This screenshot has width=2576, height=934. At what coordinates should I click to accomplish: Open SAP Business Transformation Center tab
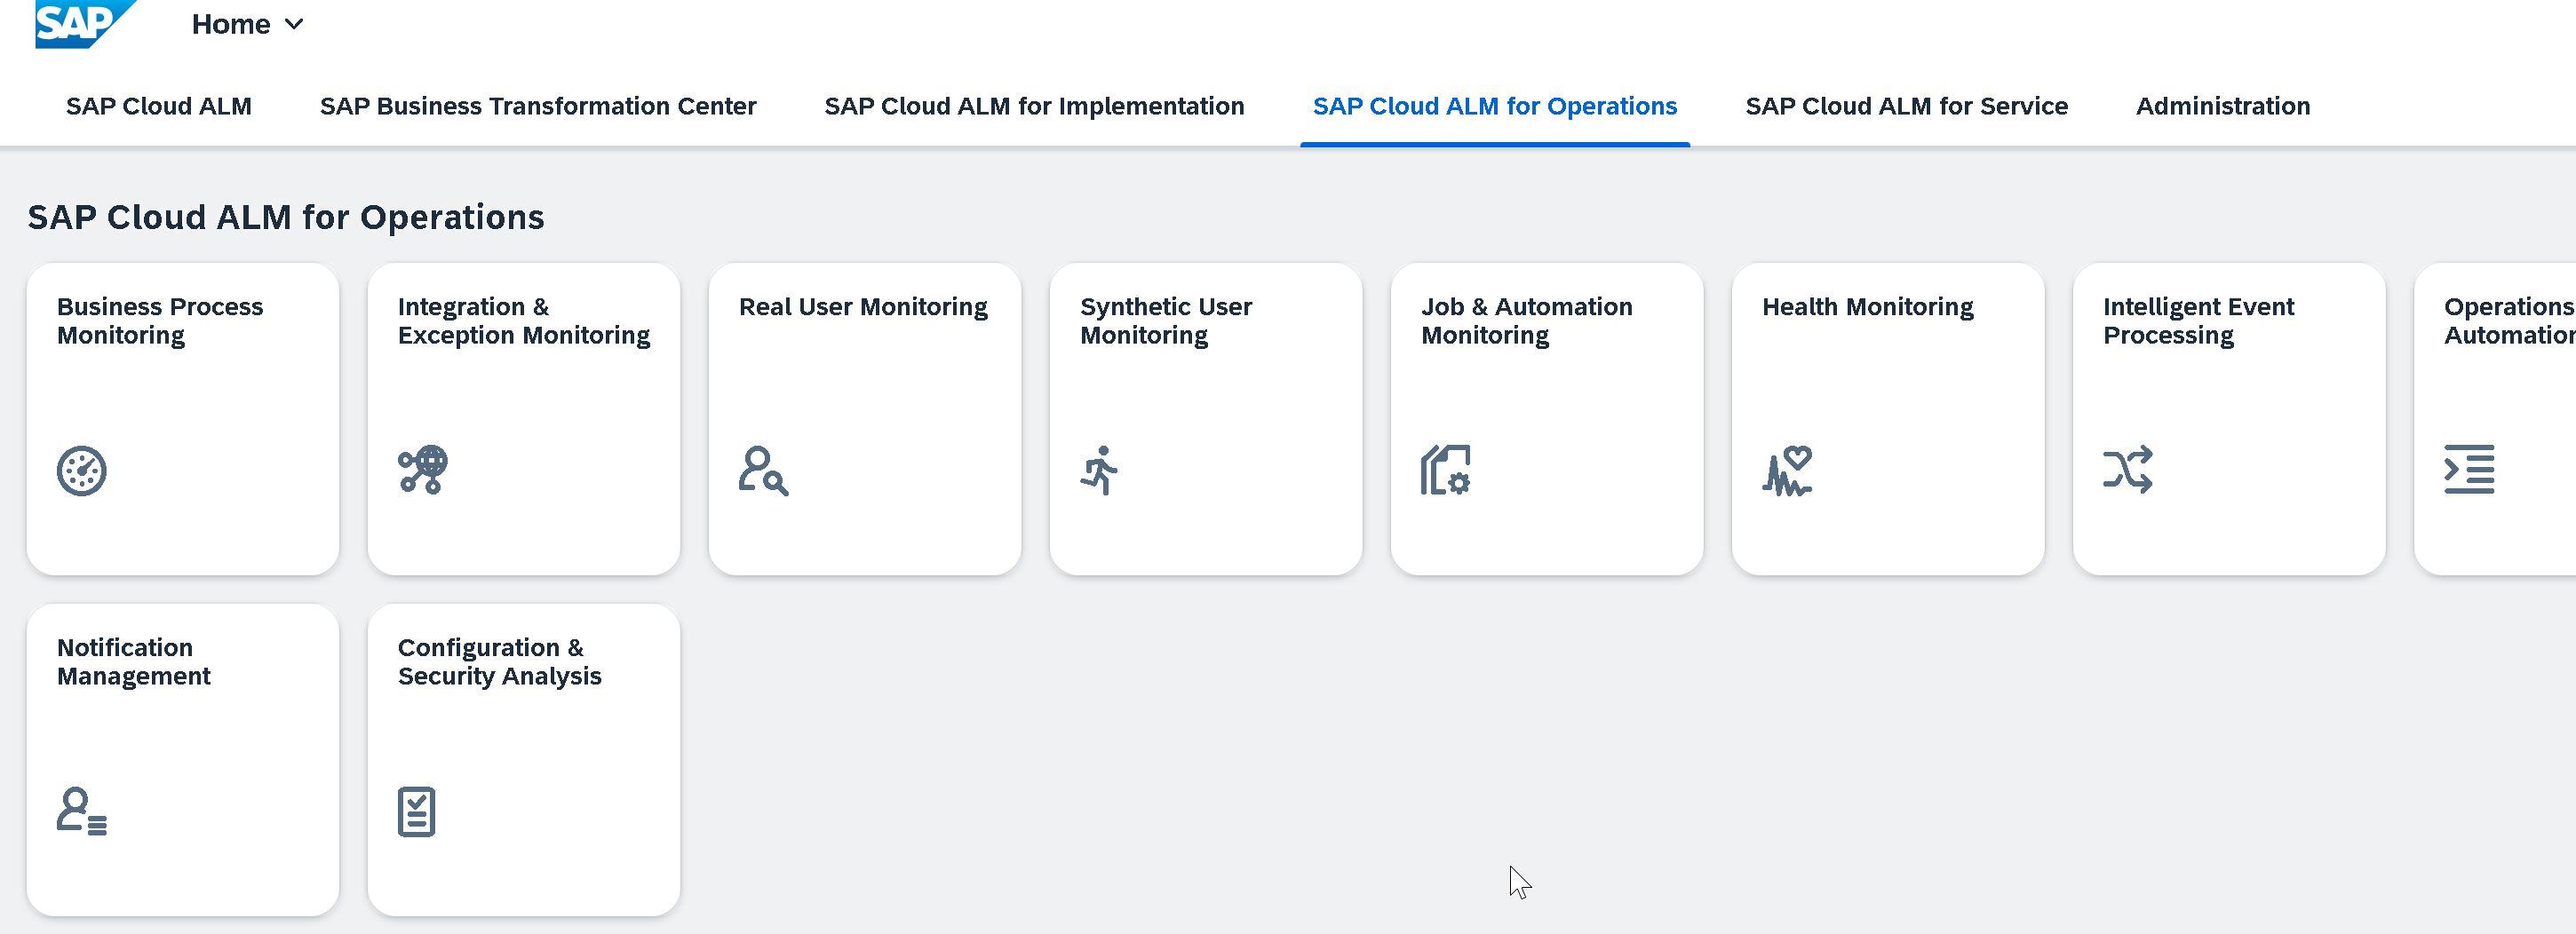(x=538, y=106)
